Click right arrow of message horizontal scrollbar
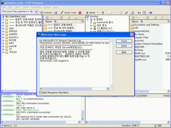 tap(108, 88)
